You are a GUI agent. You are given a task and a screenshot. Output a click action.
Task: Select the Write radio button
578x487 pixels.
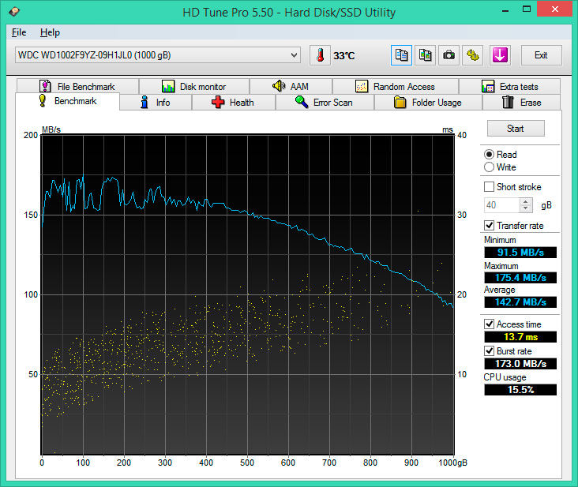(490, 167)
